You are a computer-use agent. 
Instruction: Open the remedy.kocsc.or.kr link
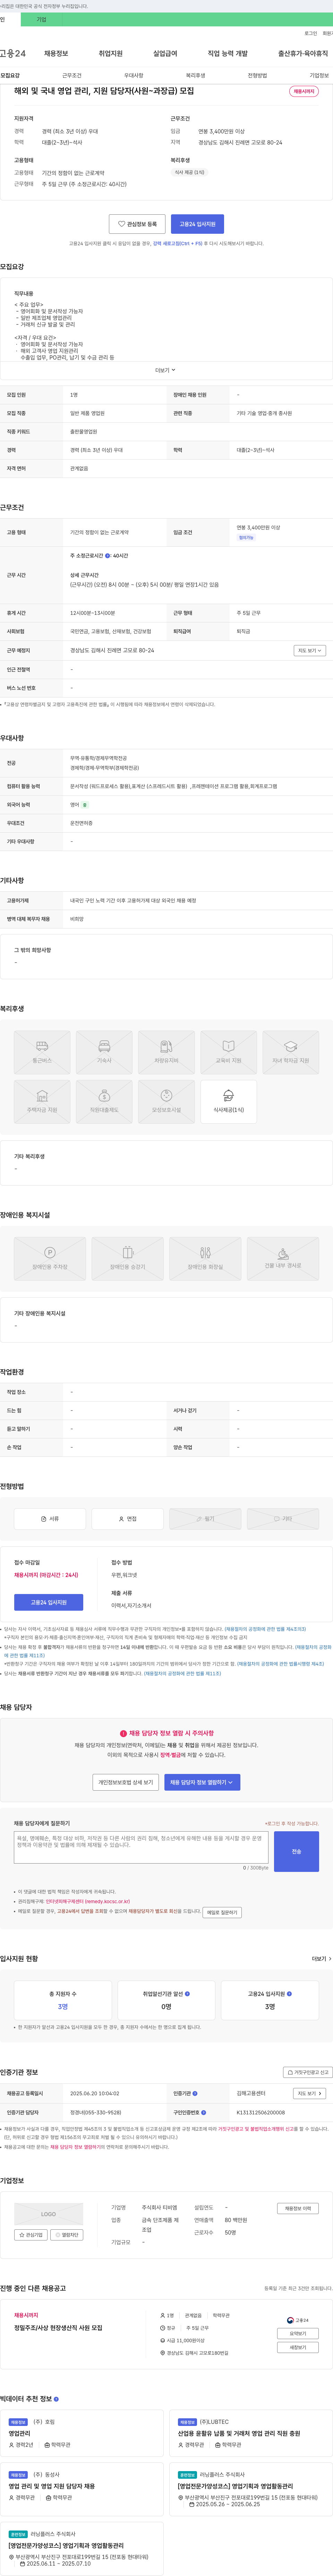88,1902
